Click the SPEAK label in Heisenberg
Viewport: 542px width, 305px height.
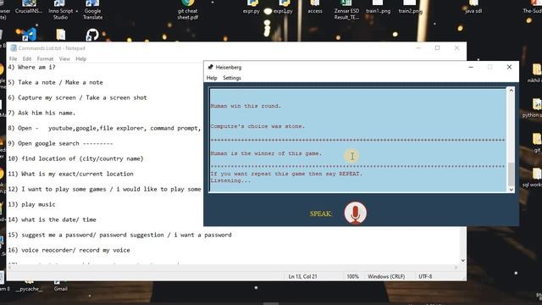[321, 213]
